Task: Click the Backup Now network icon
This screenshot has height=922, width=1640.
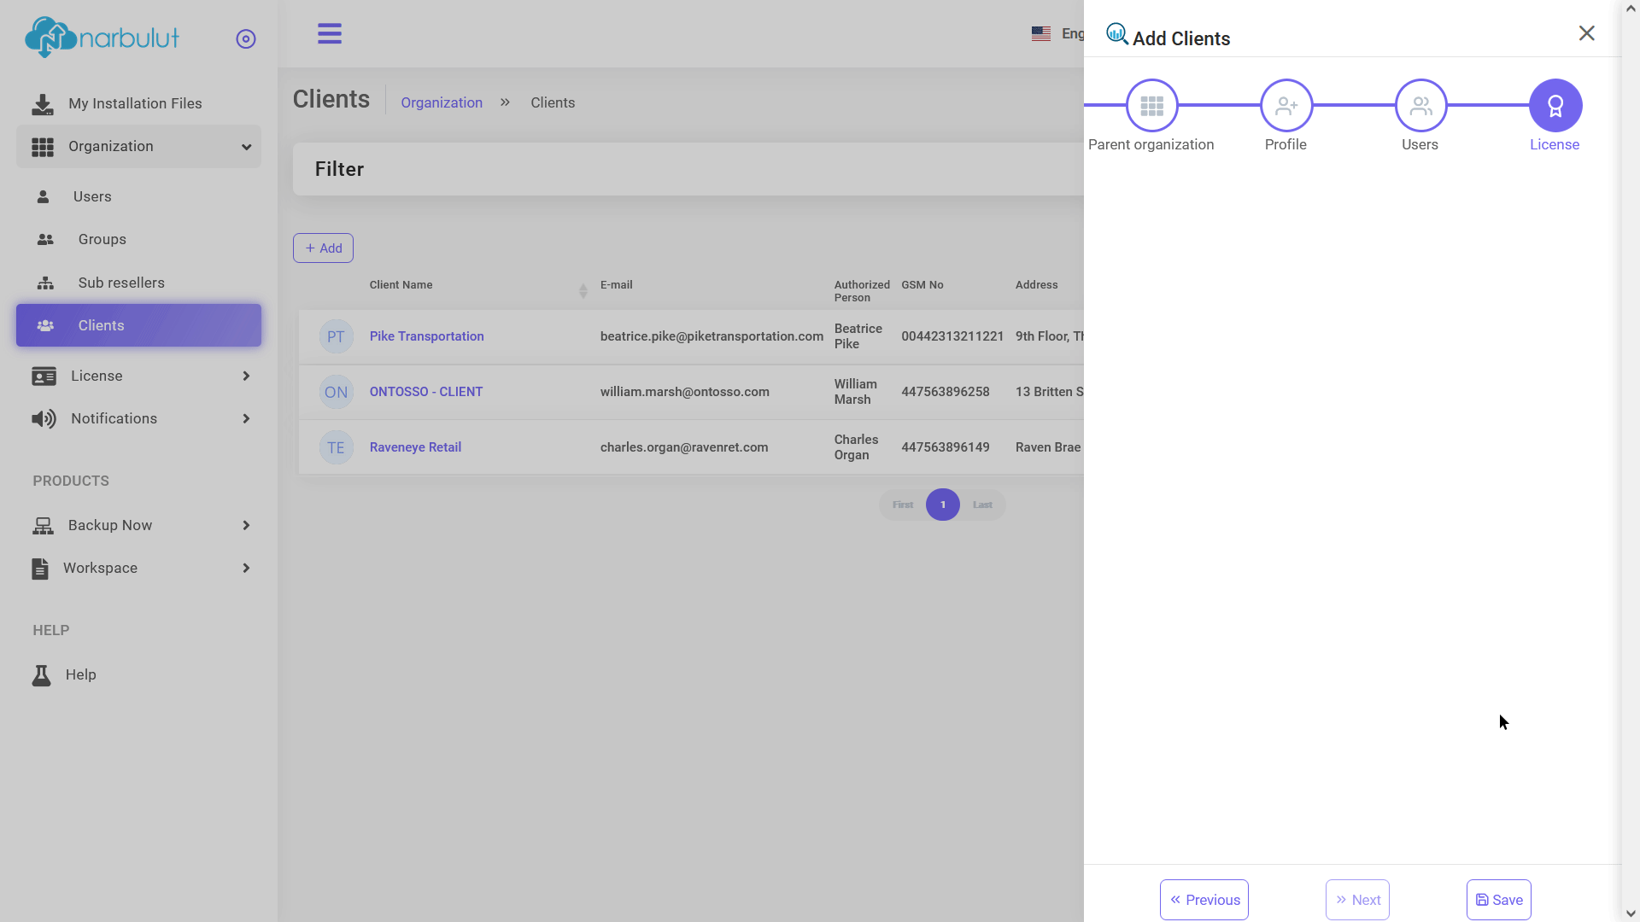Action: point(43,526)
